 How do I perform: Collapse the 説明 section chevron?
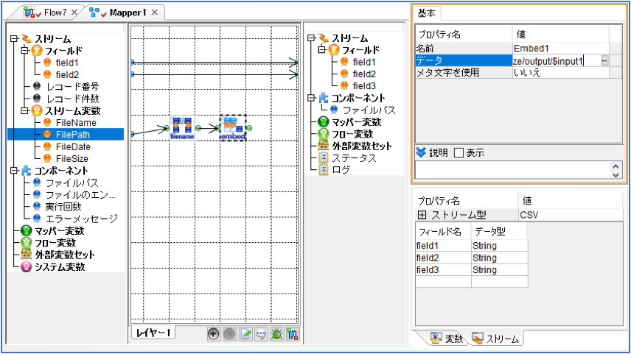pos(421,152)
